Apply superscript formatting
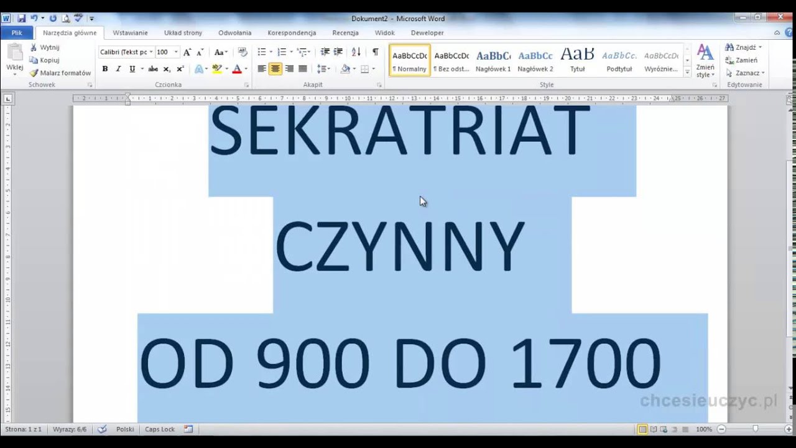This screenshot has height=448, width=796. point(180,69)
